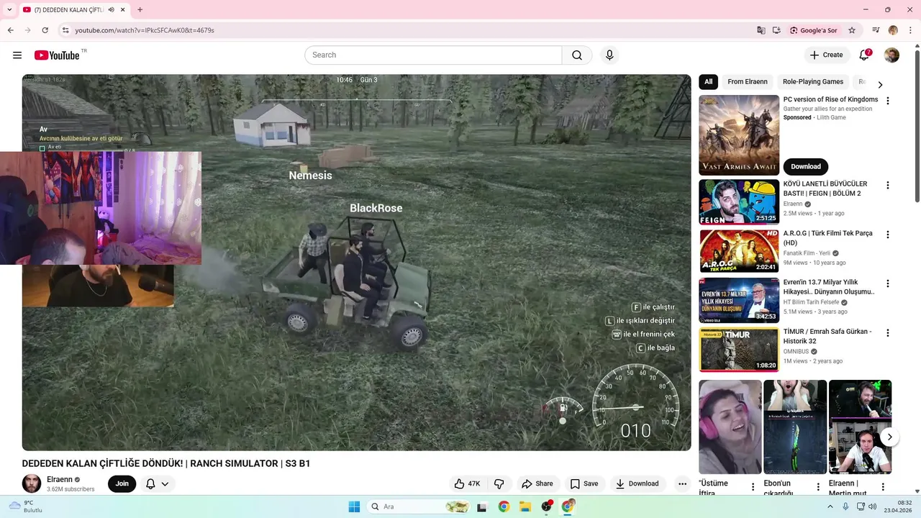Open the FEIGN BÖLÜM 2 video thumbnail
The height and width of the screenshot is (518, 921).
pyautogui.click(x=739, y=202)
